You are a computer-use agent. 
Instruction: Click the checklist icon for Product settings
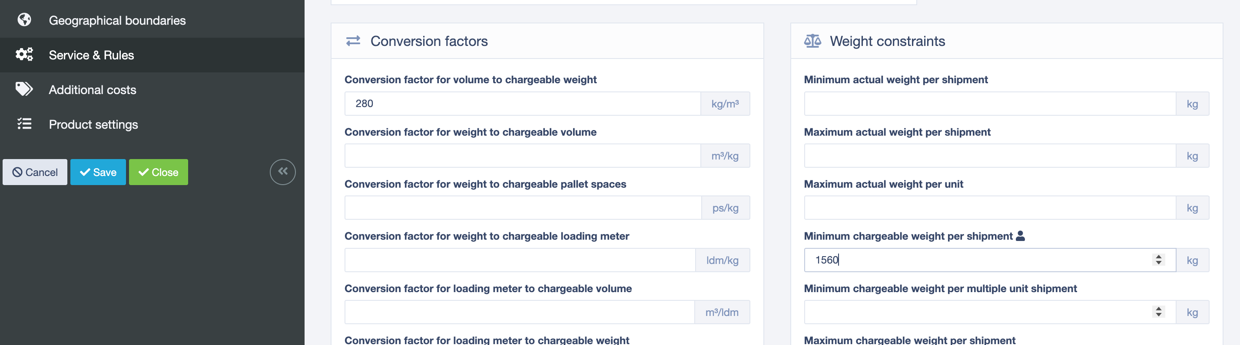tap(24, 124)
